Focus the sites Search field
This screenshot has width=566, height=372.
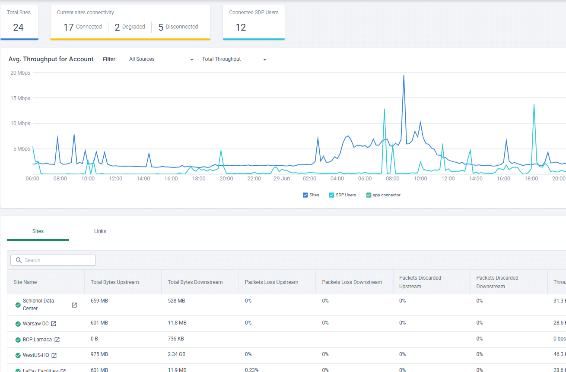[53, 260]
